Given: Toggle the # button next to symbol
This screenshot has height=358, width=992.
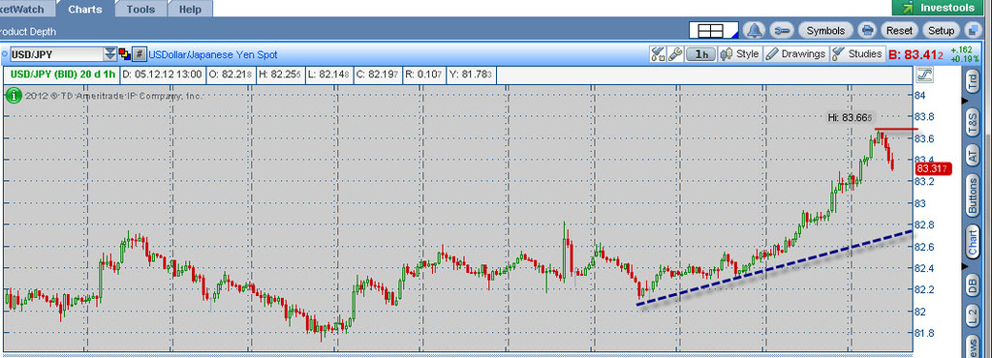Looking at the screenshot, I should (139, 54).
